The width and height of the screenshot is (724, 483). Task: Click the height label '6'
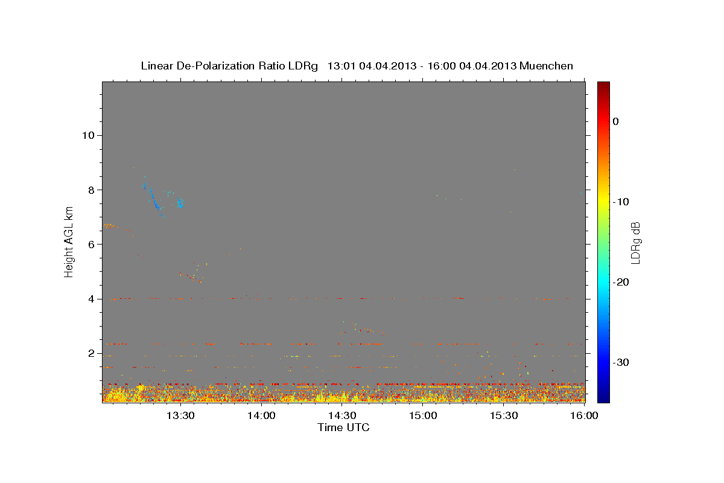point(91,244)
